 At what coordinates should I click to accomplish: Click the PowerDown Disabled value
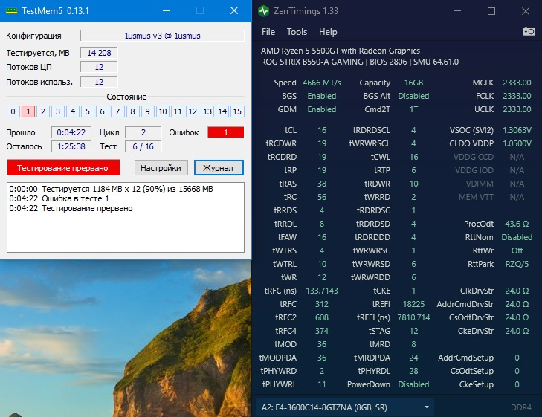414,384
